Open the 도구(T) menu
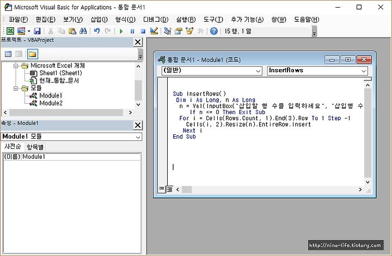Screen dimensions: 392x256 coord(213,20)
